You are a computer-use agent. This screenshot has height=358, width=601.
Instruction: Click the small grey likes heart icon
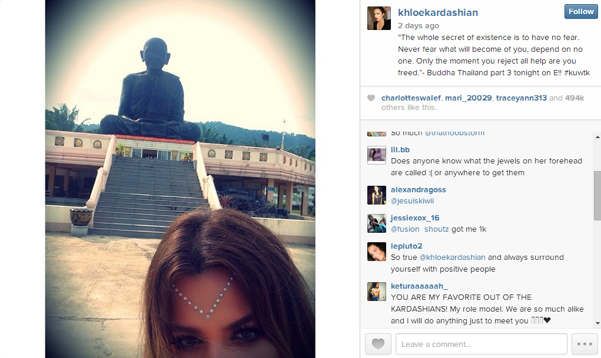point(371,98)
